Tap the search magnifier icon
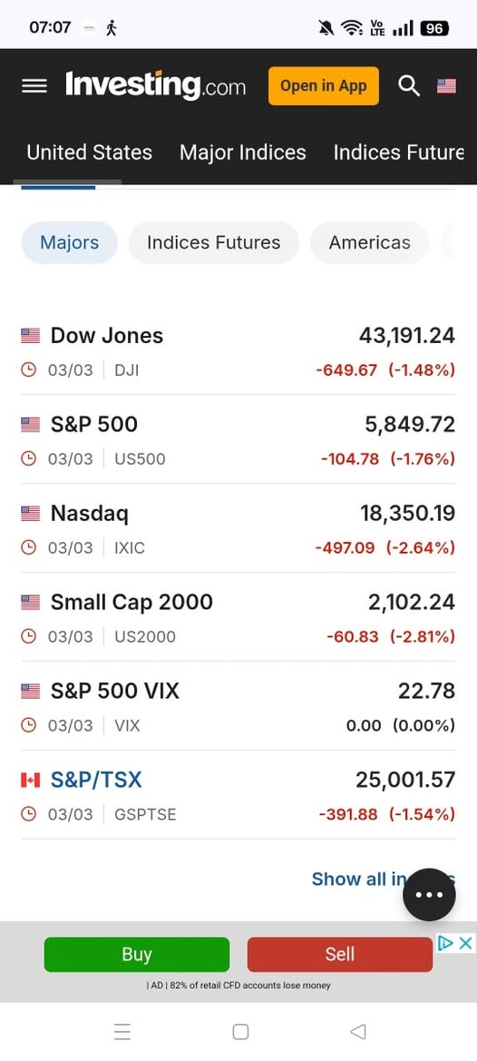 click(x=409, y=86)
